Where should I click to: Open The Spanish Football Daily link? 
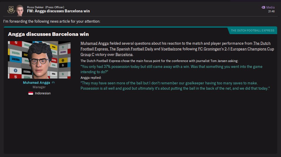[131, 49]
